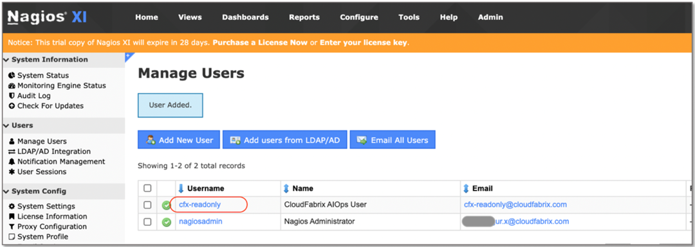Open Monitoring Engine Status in sidebar

(x=62, y=86)
